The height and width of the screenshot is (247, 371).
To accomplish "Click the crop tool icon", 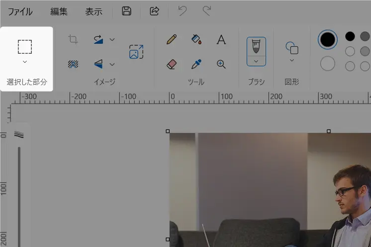I will 73,39.
